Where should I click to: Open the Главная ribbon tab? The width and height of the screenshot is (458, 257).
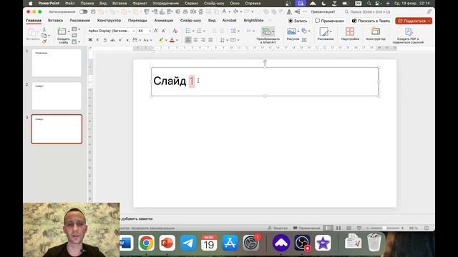[34, 21]
